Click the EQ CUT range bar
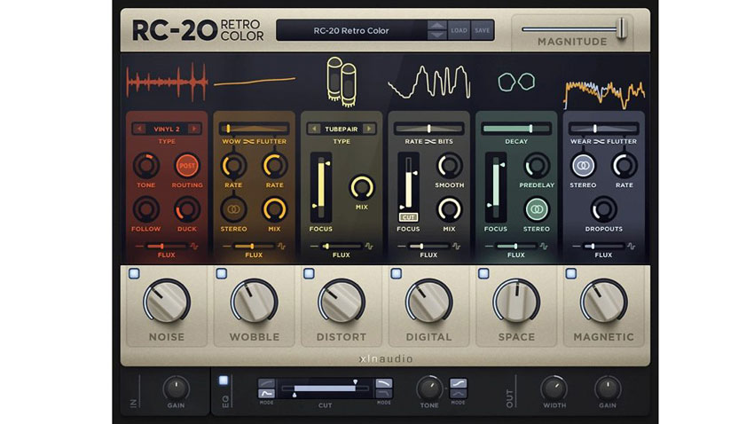The height and width of the screenshot is (424, 754). pos(325,388)
